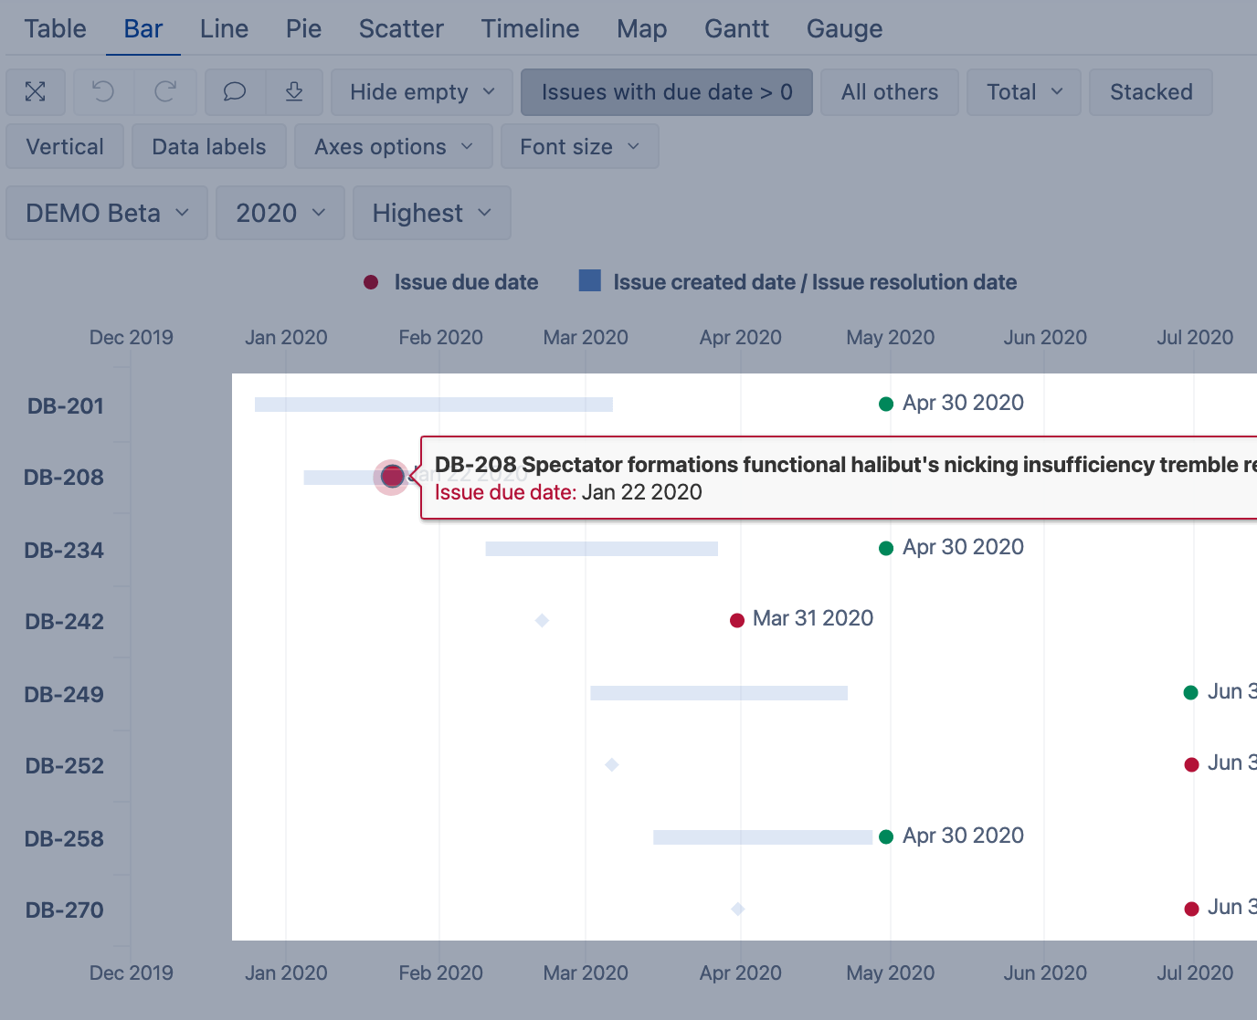Click the redo arrow icon

click(165, 92)
